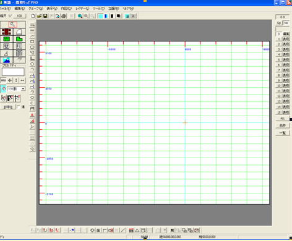The width and height of the screenshot is (292, 241).
Task: Click the empty property input box
Action: tap(13, 72)
